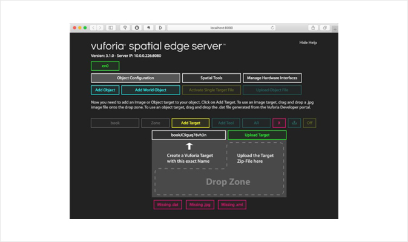Click Upload Object File button
Viewport: 408px width, 242px height.
point(272,90)
